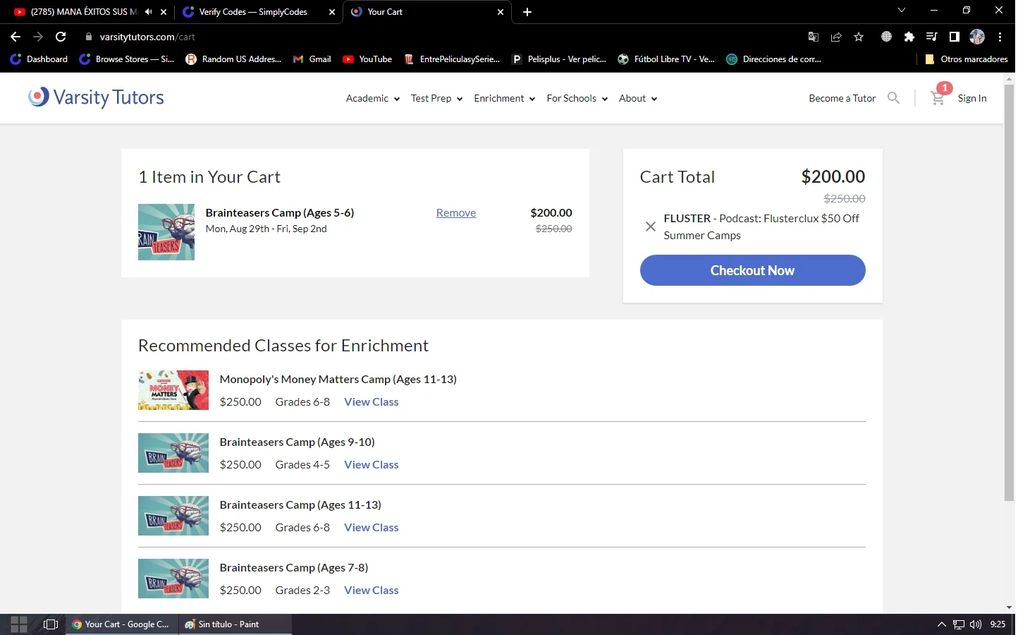Viewport: 1018px width, 635px height.
Task: Bookmark this page with the star icon
Action: (x=859, y=37)
